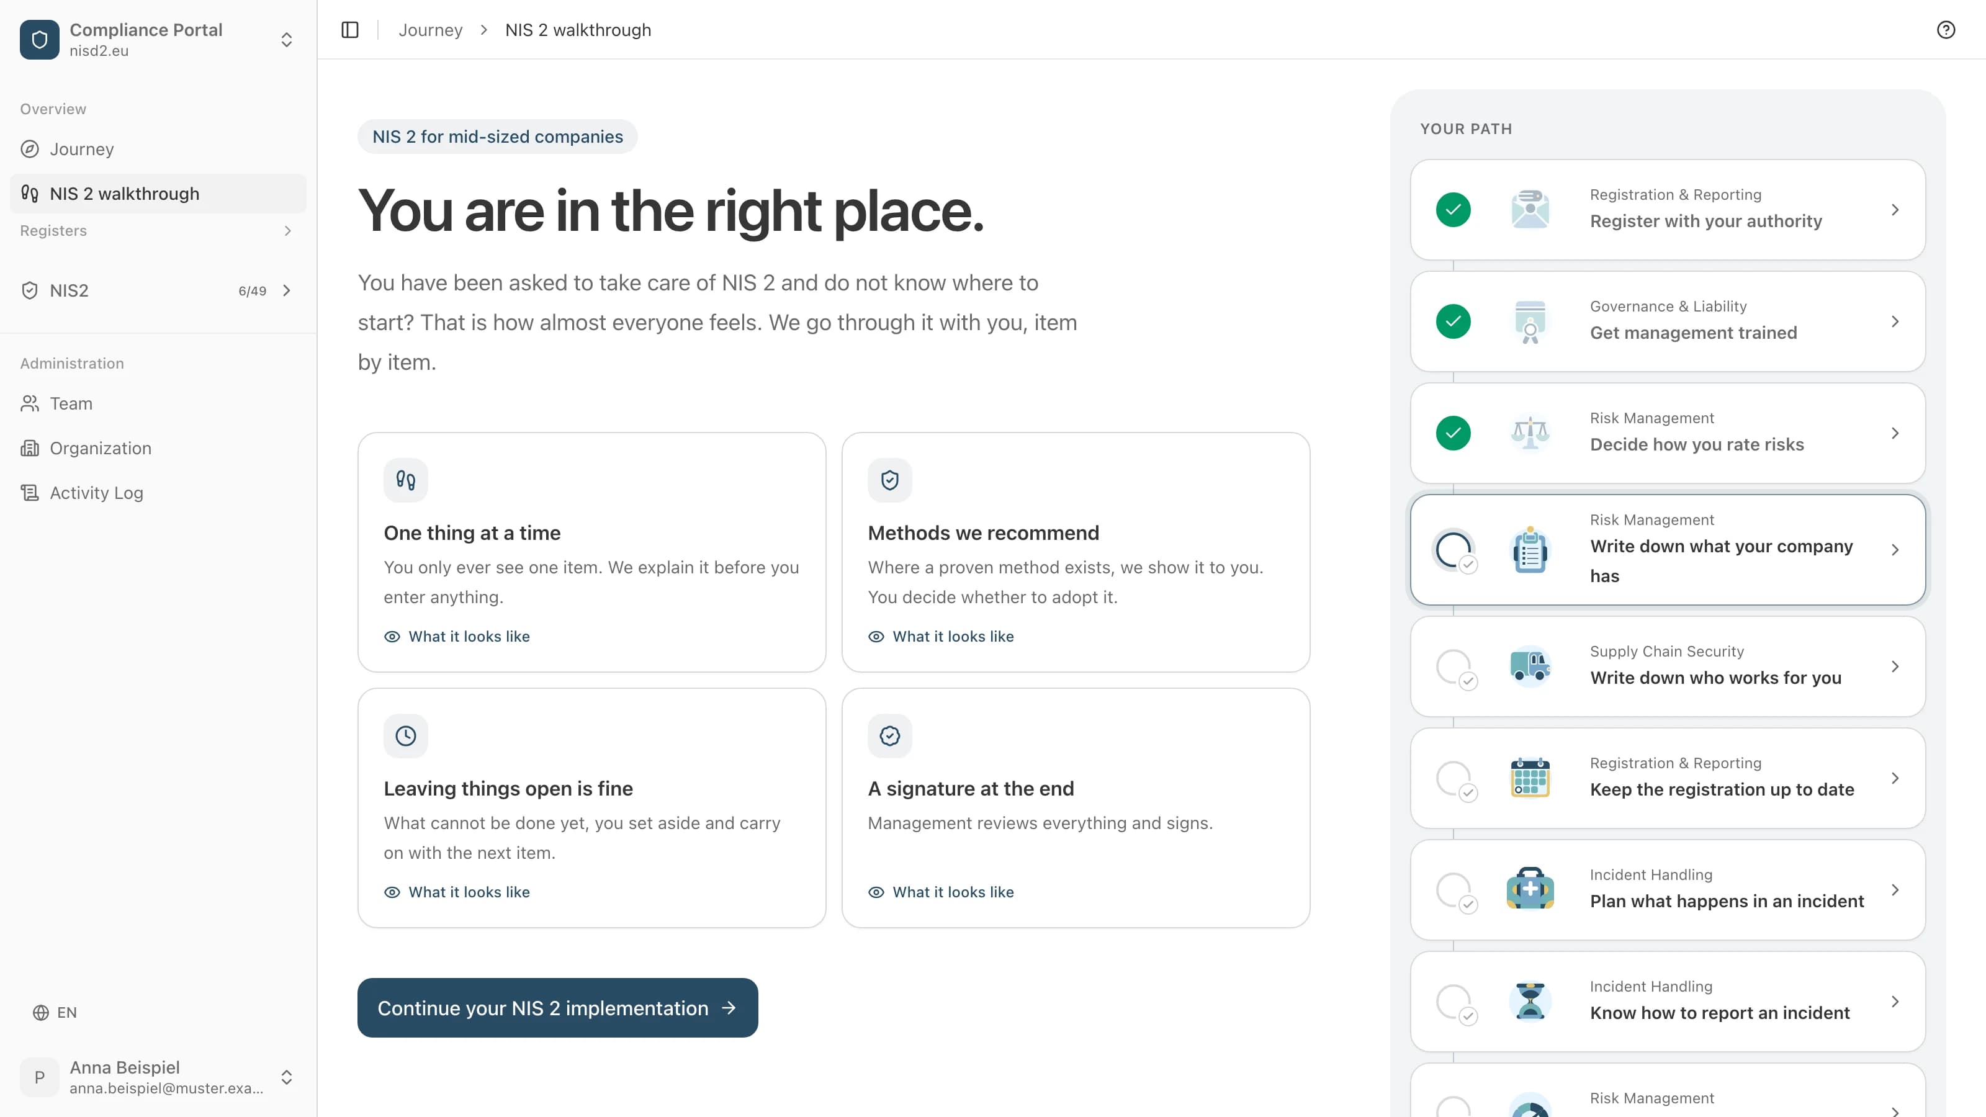Click the NIS2 6/49 progress counter
The height and width of the screenshot is (1117, 1986).
pyautogui.click(x=252, y=290)
